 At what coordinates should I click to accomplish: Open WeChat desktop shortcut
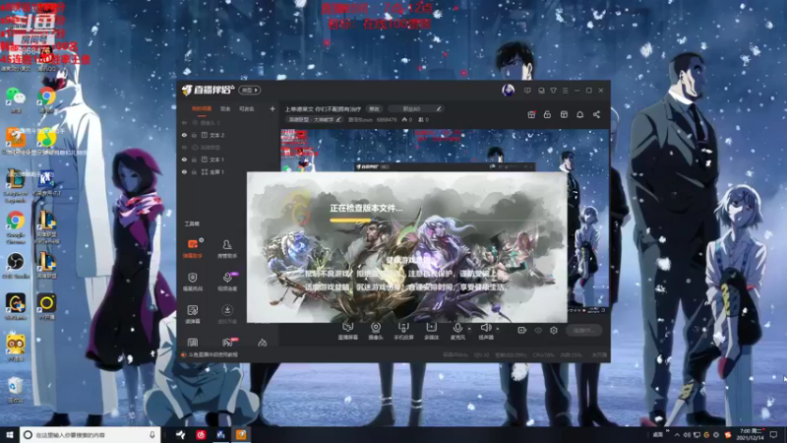[x=15, y=99]
